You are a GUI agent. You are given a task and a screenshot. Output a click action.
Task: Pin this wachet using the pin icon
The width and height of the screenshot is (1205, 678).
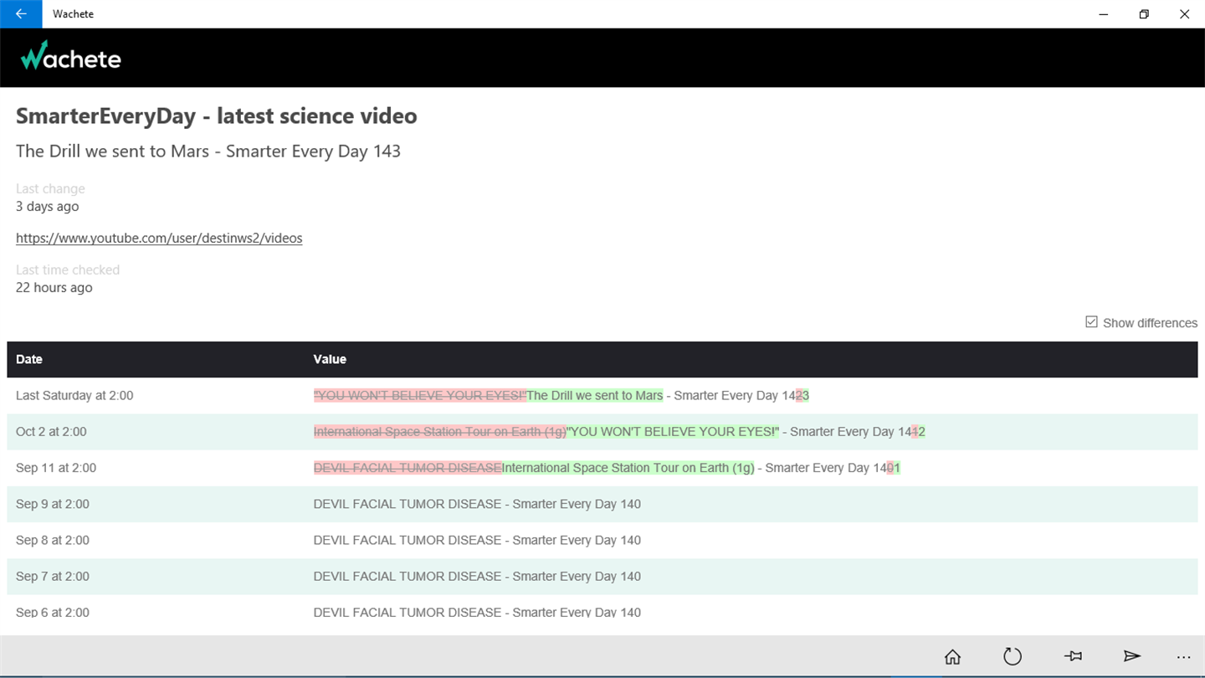pyautogui.click(x=1073, y=656)
